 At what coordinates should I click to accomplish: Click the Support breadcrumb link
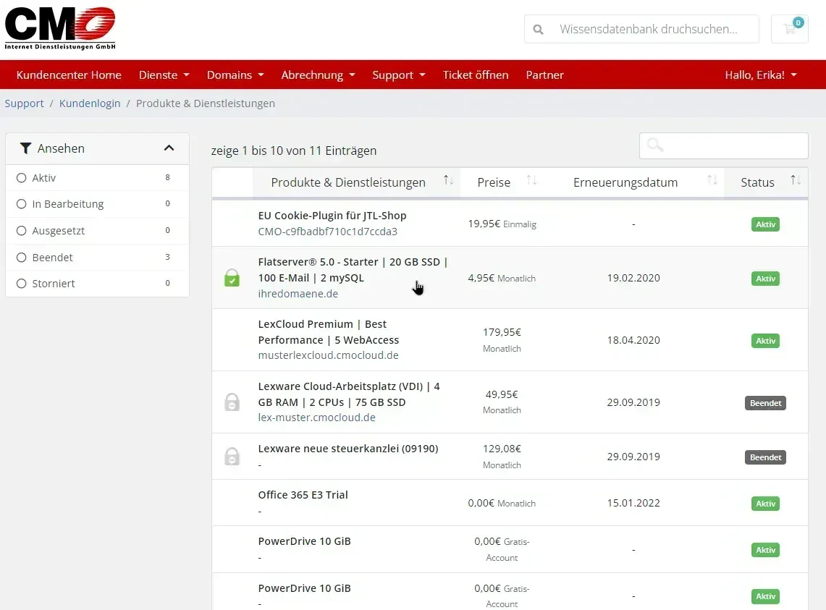pos(24,103)
